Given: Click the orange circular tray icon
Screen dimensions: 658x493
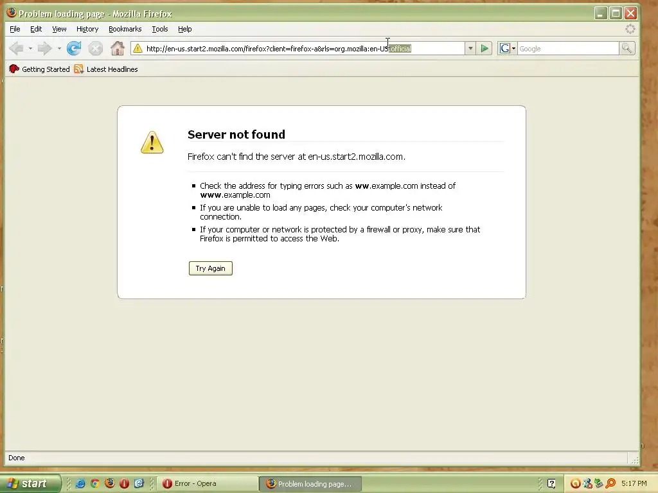Looking at the screenshot, I should click(575, 483).
